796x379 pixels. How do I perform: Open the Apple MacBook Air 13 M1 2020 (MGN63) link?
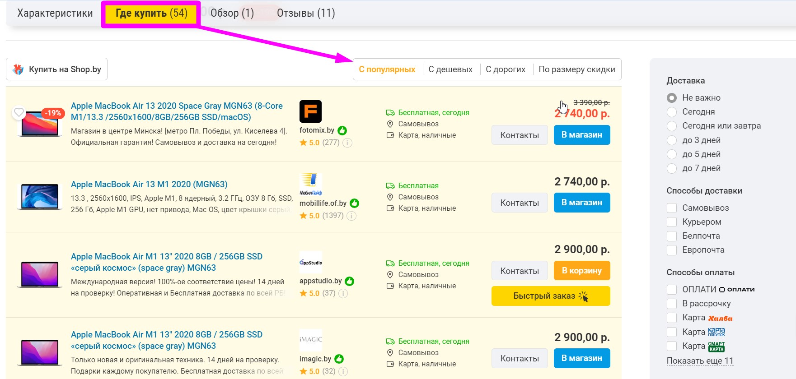pyautogui.click(x=149, y=184)
